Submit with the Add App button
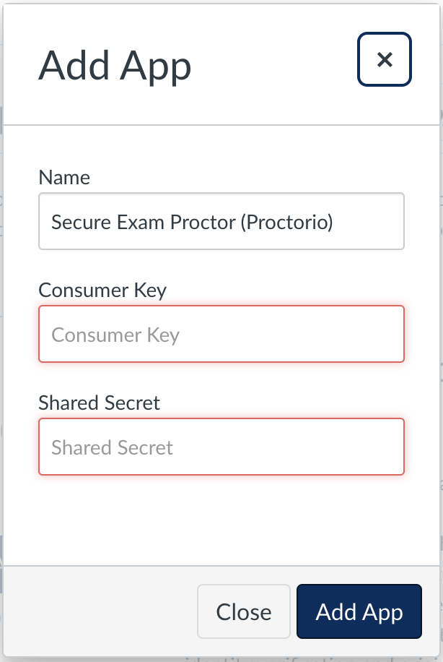This screenshot has height=662, width=443. [x=359, y=612]
